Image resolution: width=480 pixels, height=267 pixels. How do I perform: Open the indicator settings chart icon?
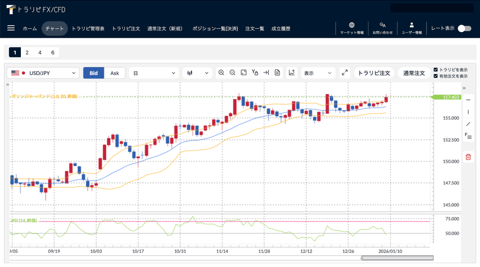[292, 73]
